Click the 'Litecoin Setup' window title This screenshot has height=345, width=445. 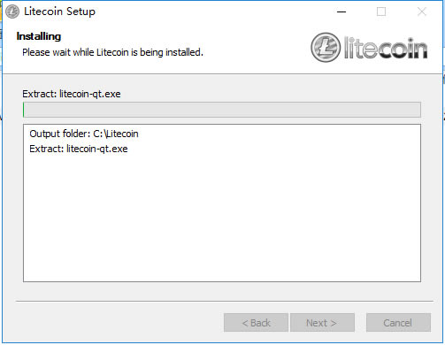(59, 11)
